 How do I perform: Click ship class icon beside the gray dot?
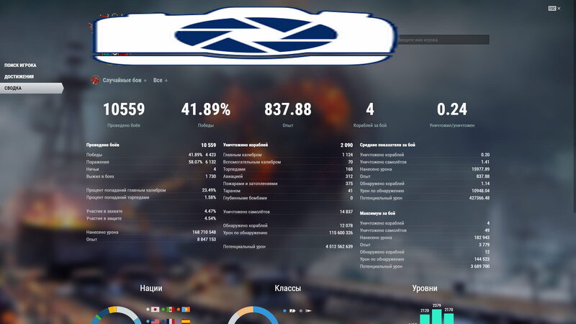pos(309,311)
